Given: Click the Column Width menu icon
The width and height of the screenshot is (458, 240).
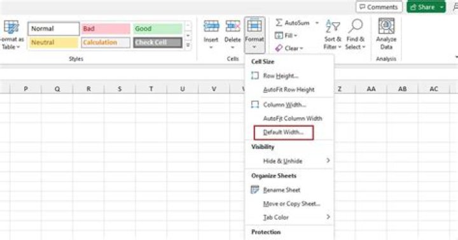Looking at the screenshot, I should (254, 104).
